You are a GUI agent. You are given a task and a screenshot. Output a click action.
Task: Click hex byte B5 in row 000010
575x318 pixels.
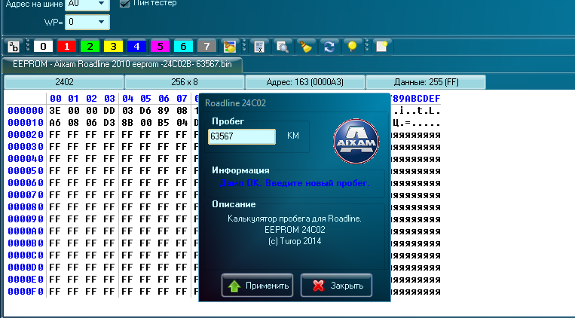coord(164,123)
